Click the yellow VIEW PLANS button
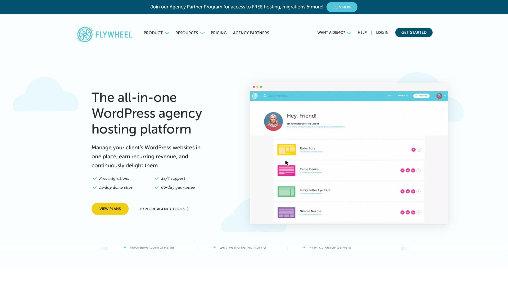 [110, 209]
